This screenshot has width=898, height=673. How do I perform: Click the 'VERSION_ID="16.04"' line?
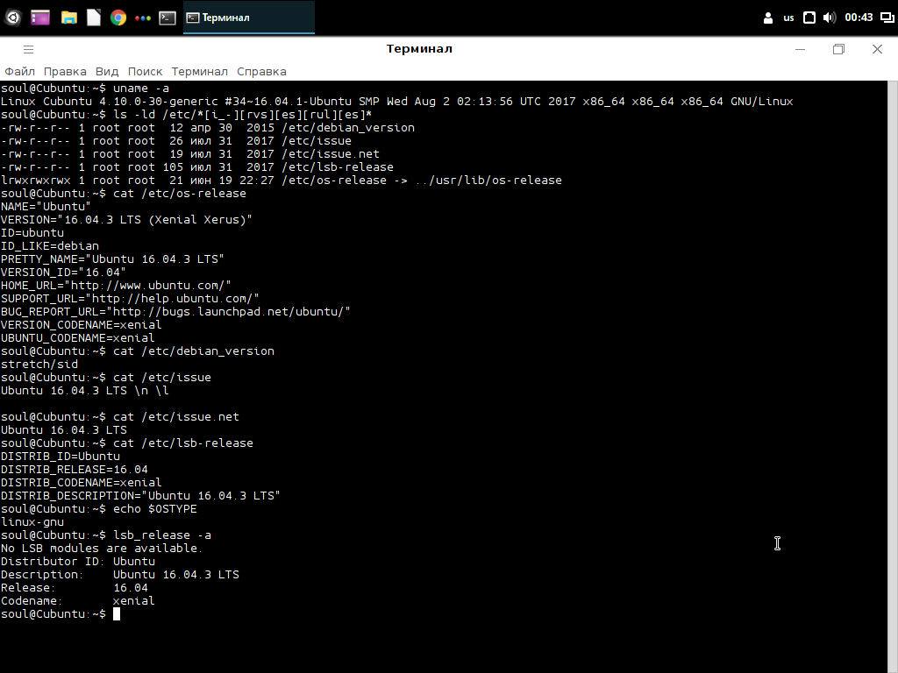(63, 273)
